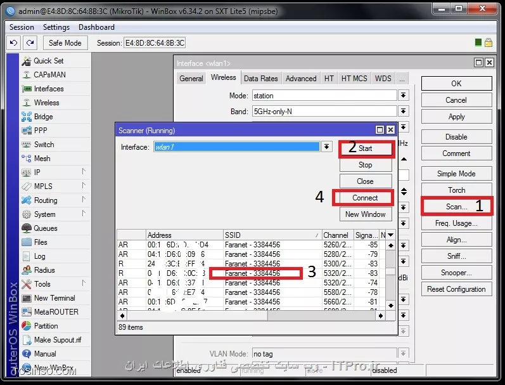The image size is (505, 385).
Task: Toggle Safe Mode button
Action: pos(65,43)
